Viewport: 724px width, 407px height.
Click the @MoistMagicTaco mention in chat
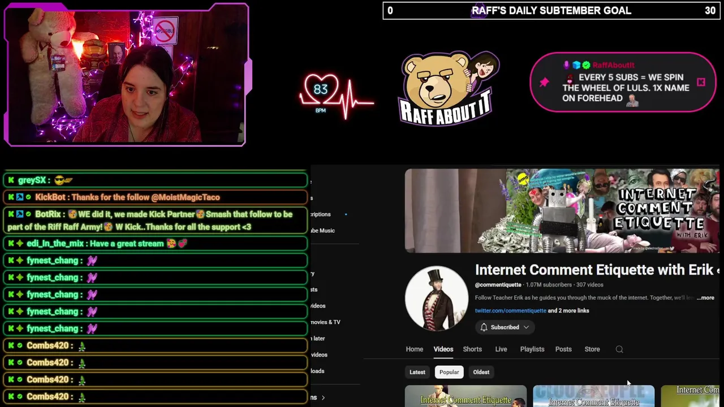(186, 197)
